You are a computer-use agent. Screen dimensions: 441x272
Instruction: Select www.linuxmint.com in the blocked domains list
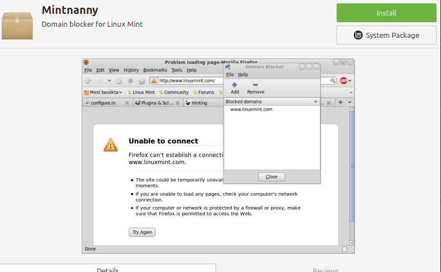(x=251, y=109)
